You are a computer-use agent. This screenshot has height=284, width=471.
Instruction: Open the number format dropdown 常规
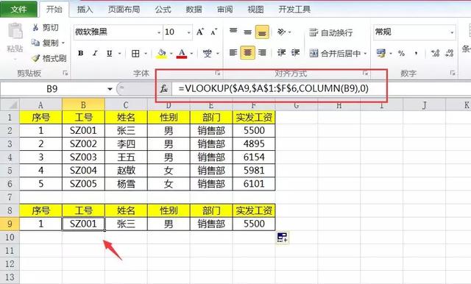click(452, 32)
